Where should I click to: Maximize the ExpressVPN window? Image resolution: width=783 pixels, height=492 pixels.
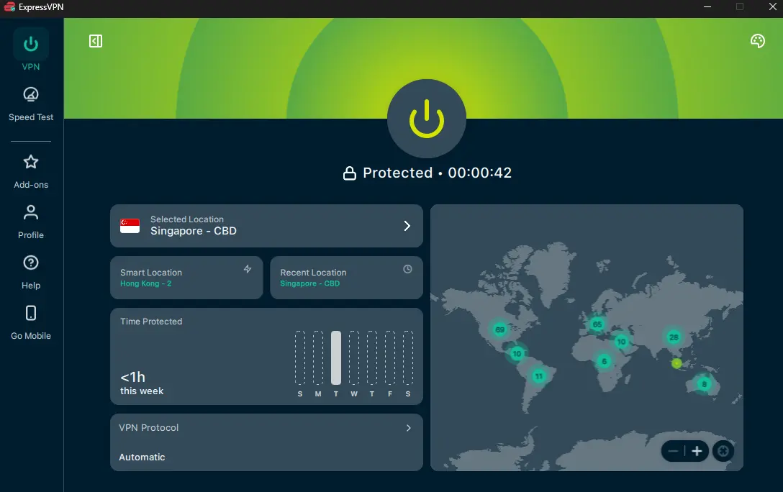(x=740, y=7)
